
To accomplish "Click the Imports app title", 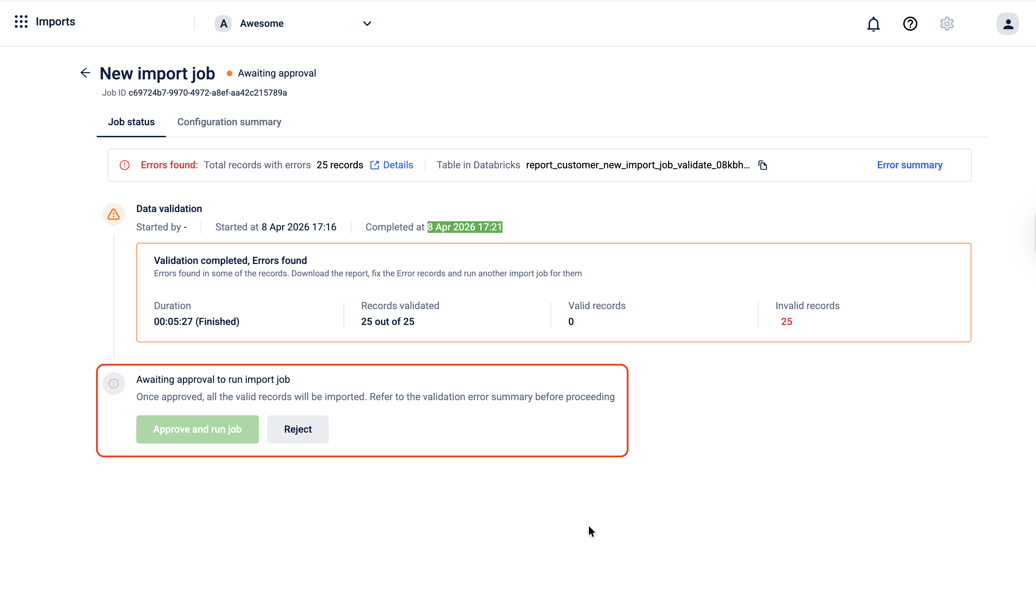I will [55, 22].
